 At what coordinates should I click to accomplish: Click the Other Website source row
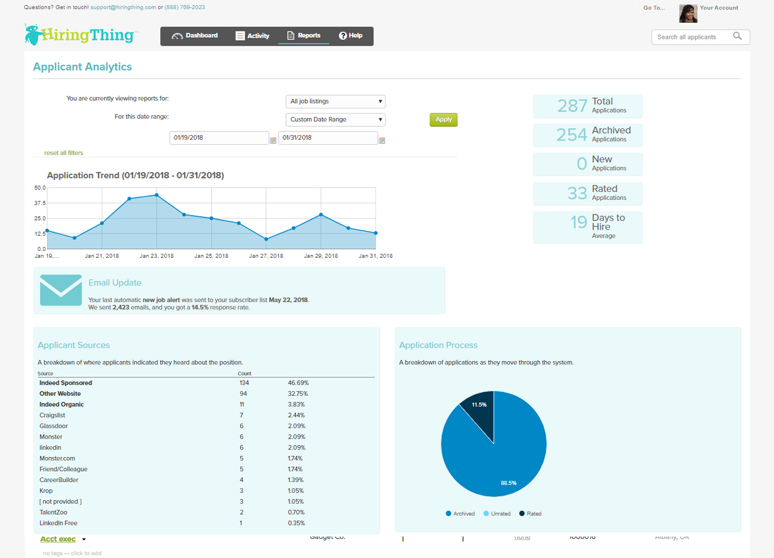tap(206, 394)
